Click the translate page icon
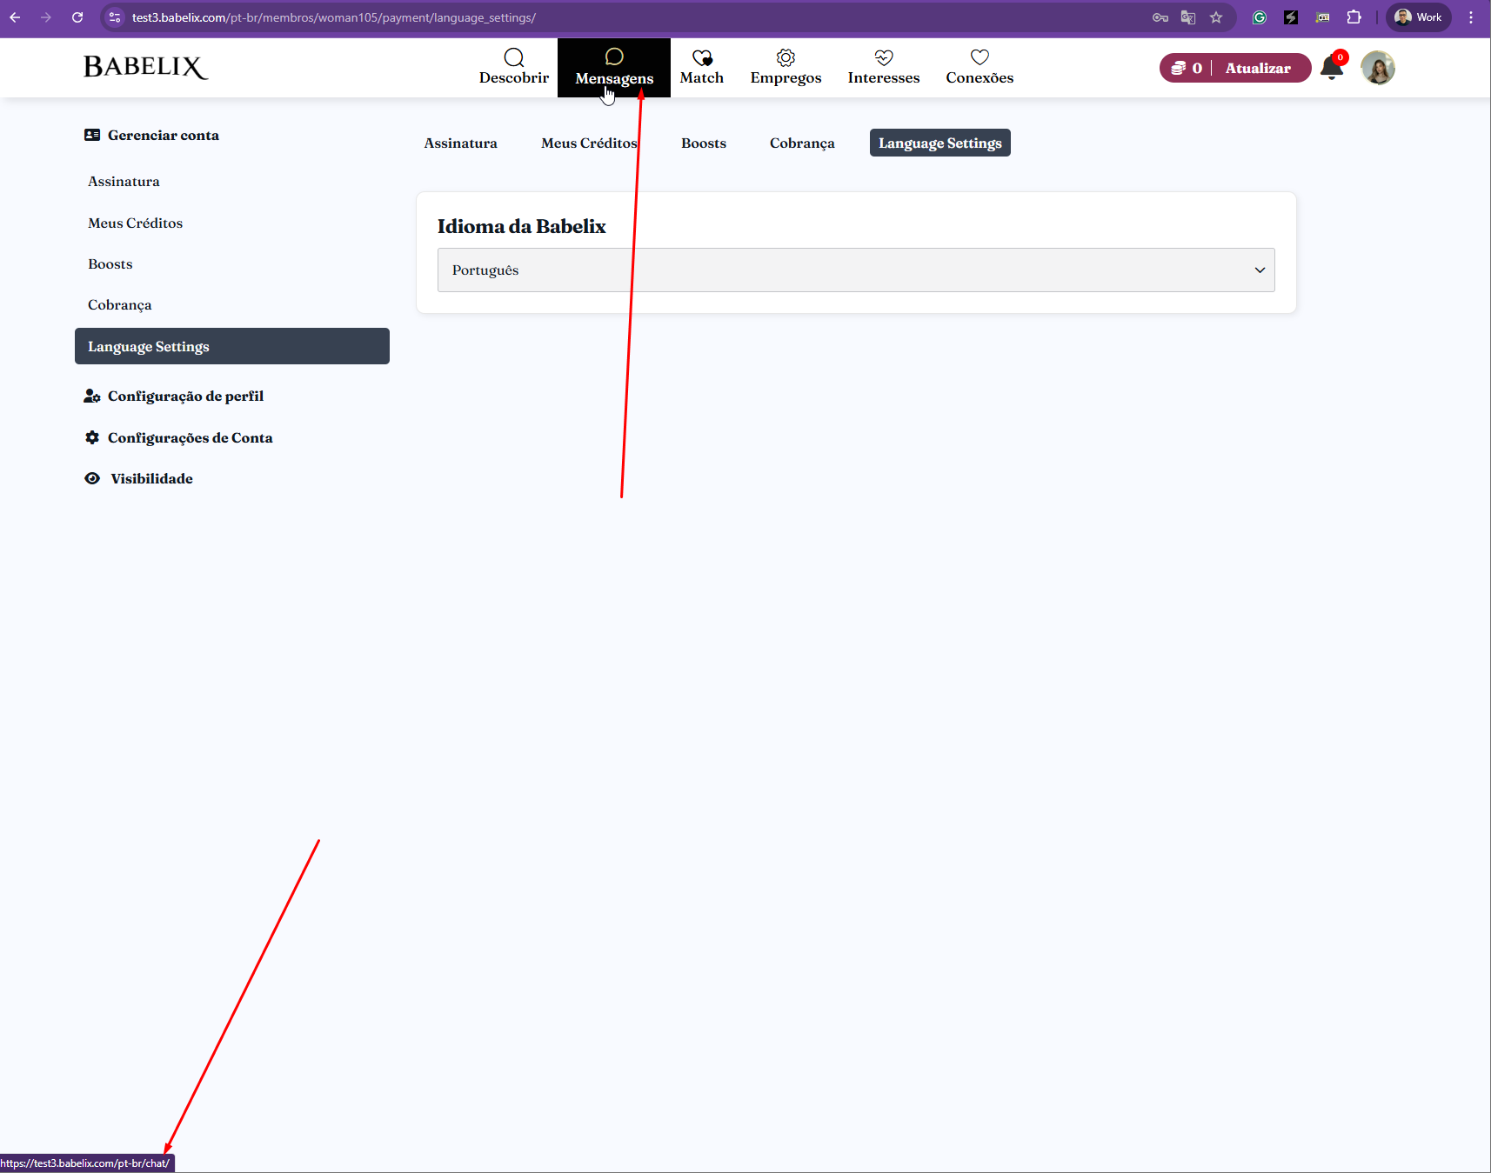The width and height of the screenshot is (1491, 1173). pyautogui.click(x=1188, y=17)
